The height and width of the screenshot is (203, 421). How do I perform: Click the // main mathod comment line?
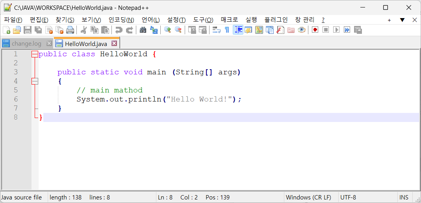(109, 90)
